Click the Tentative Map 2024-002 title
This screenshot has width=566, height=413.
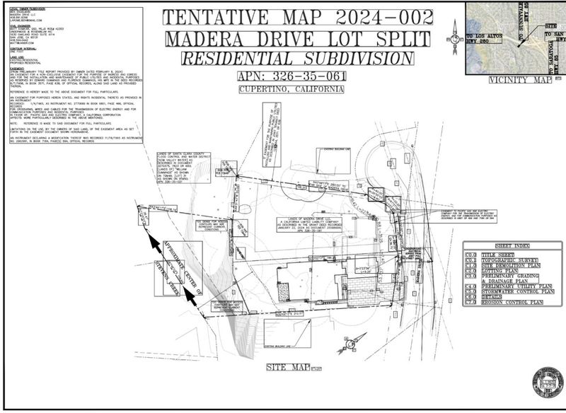(x=298, y=16)
